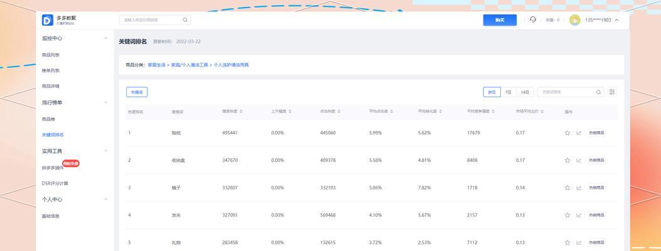Sort table by 点击热度 arrows
661x251 pixels.
pyautogui.click(x=339, y=112)
